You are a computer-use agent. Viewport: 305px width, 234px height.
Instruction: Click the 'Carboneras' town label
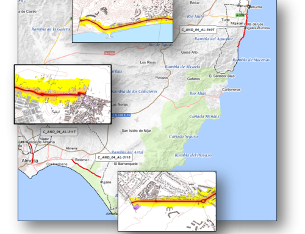231,90
